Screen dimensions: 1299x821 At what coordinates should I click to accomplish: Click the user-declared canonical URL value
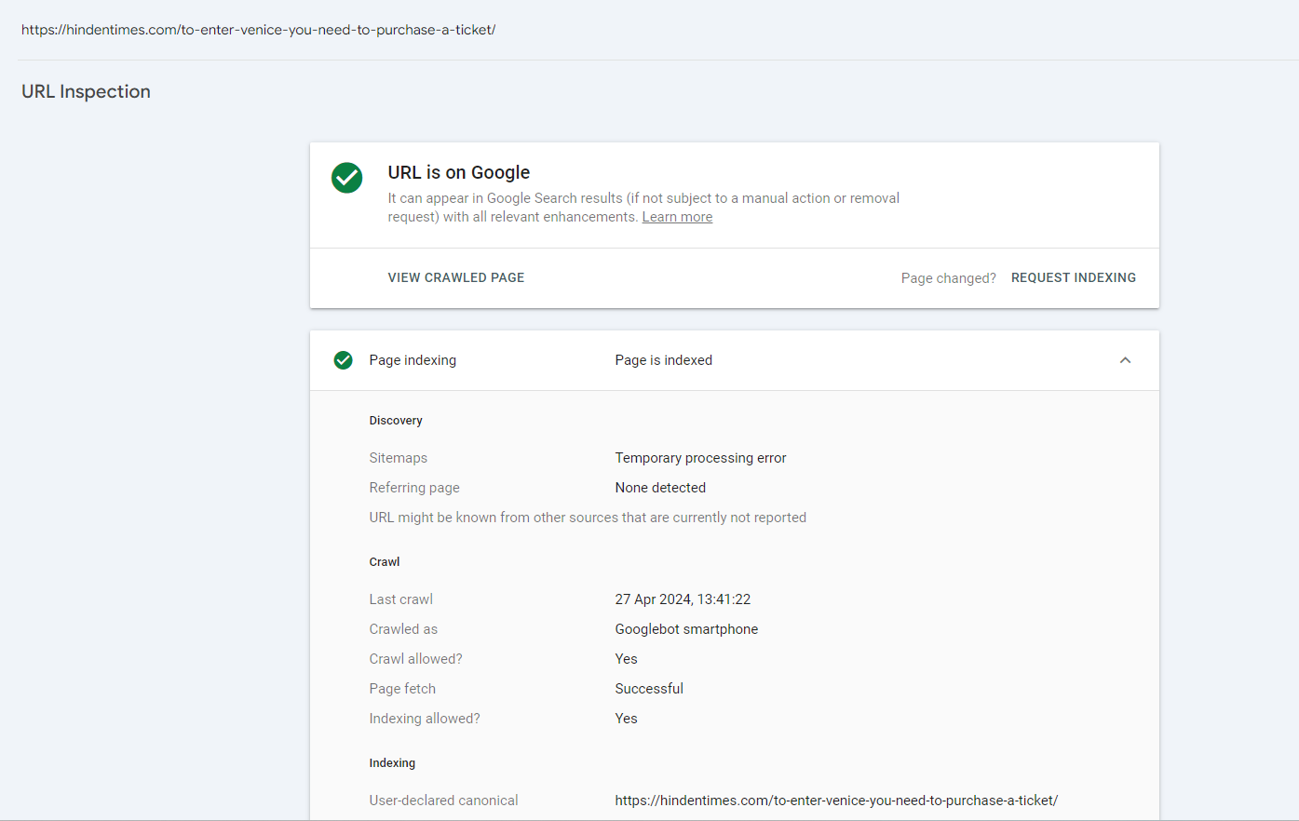[x=836, y=801]
